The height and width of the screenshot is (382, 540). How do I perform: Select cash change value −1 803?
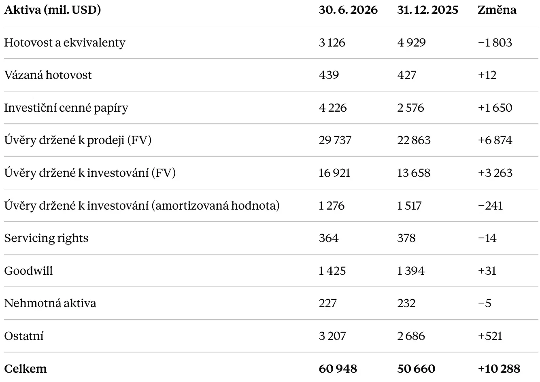495,42
